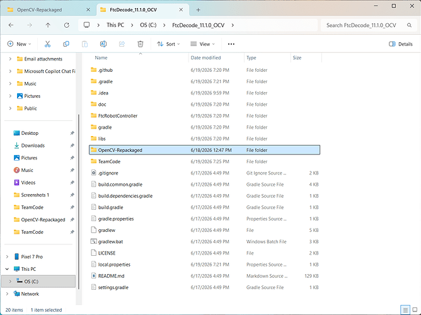The image size is (421, 315).
Task: Go up one folder level arrow
Action: click(48, 25)
